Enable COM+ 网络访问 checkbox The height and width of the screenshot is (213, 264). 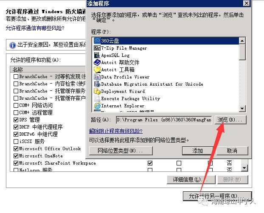[16, 105]
